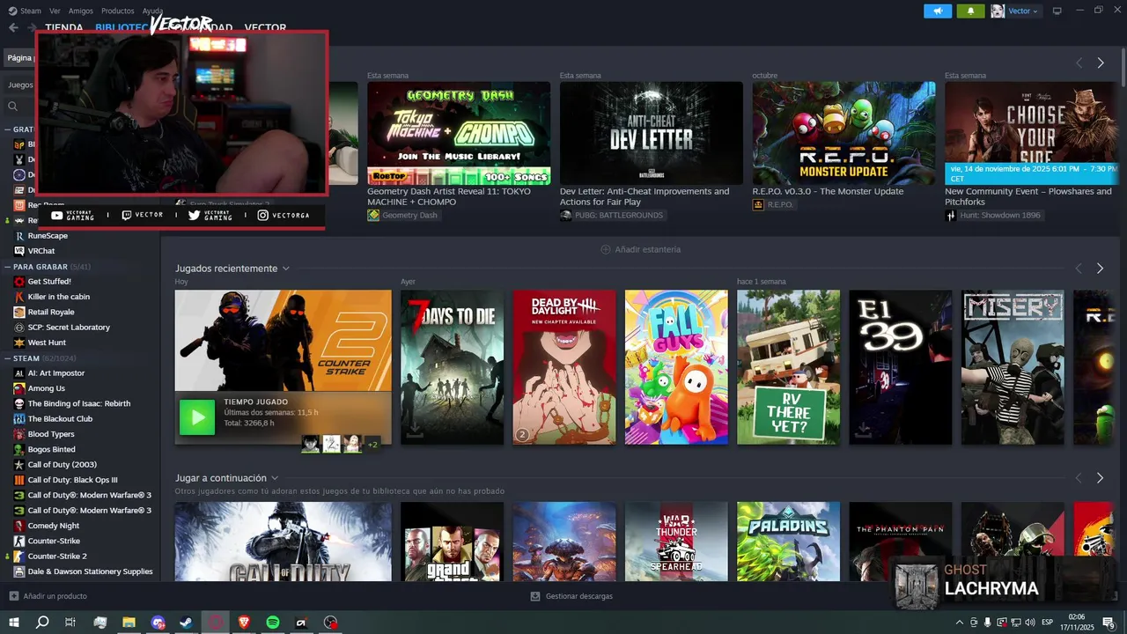Advance the Jugados recientemente shelf right
The height and width of the screenshot is (634, 1127).
tap(1100, 269)
